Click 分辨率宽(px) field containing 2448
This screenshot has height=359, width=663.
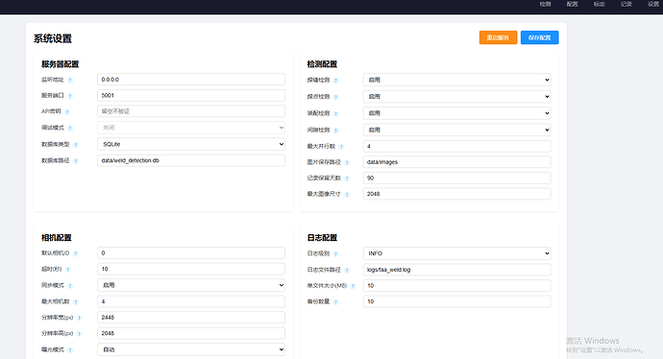191,317
